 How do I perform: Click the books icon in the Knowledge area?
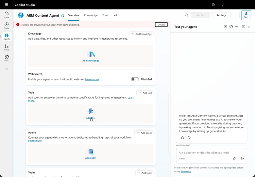91,54
